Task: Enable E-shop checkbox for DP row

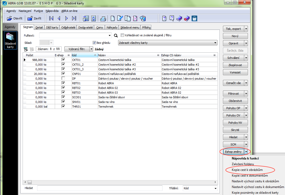Action: 63,78
